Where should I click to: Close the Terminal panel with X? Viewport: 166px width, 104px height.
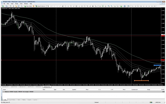pos(2,89)
